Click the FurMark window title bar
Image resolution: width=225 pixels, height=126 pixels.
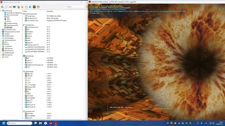(x=156, y=2)
